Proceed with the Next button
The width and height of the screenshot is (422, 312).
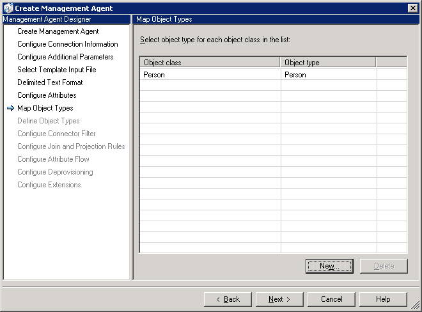279,299
